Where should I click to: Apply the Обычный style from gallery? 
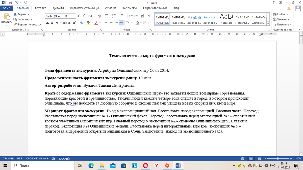pos(162,19)
